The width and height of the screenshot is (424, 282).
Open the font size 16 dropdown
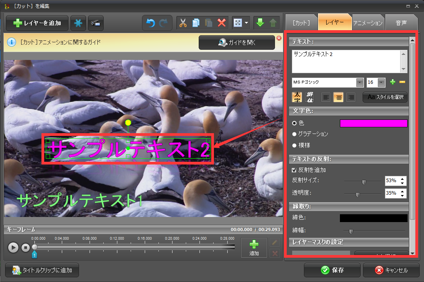(x=381, y=82)
